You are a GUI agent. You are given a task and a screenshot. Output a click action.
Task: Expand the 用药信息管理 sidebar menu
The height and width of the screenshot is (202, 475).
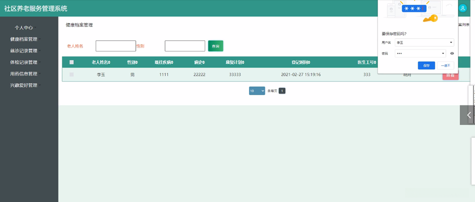point(26,74)
